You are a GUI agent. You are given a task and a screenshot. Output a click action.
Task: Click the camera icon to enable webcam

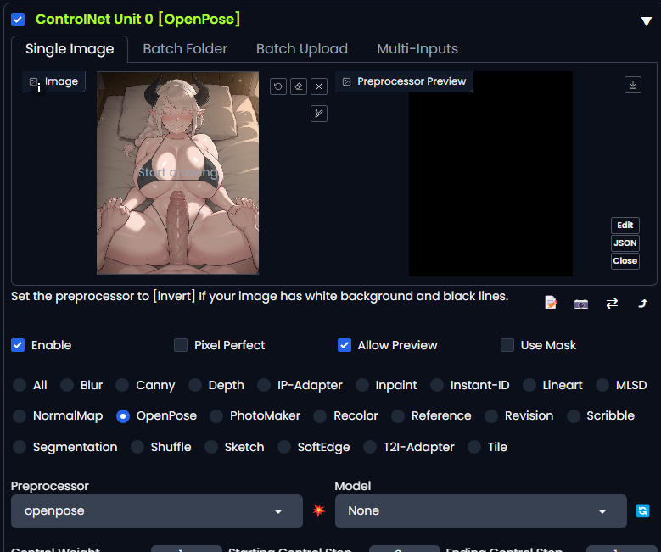pos(581,304)
